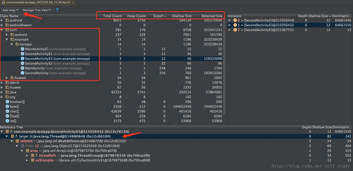Viewport: 353px width, 171px height.
Task: Select the com.example.testapp hprof tab
Action: coord(38,2)
